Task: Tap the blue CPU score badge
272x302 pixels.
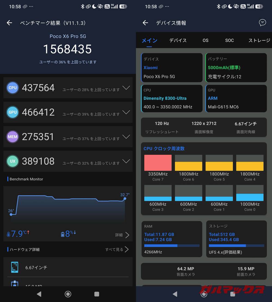Action: coord(13,88)
